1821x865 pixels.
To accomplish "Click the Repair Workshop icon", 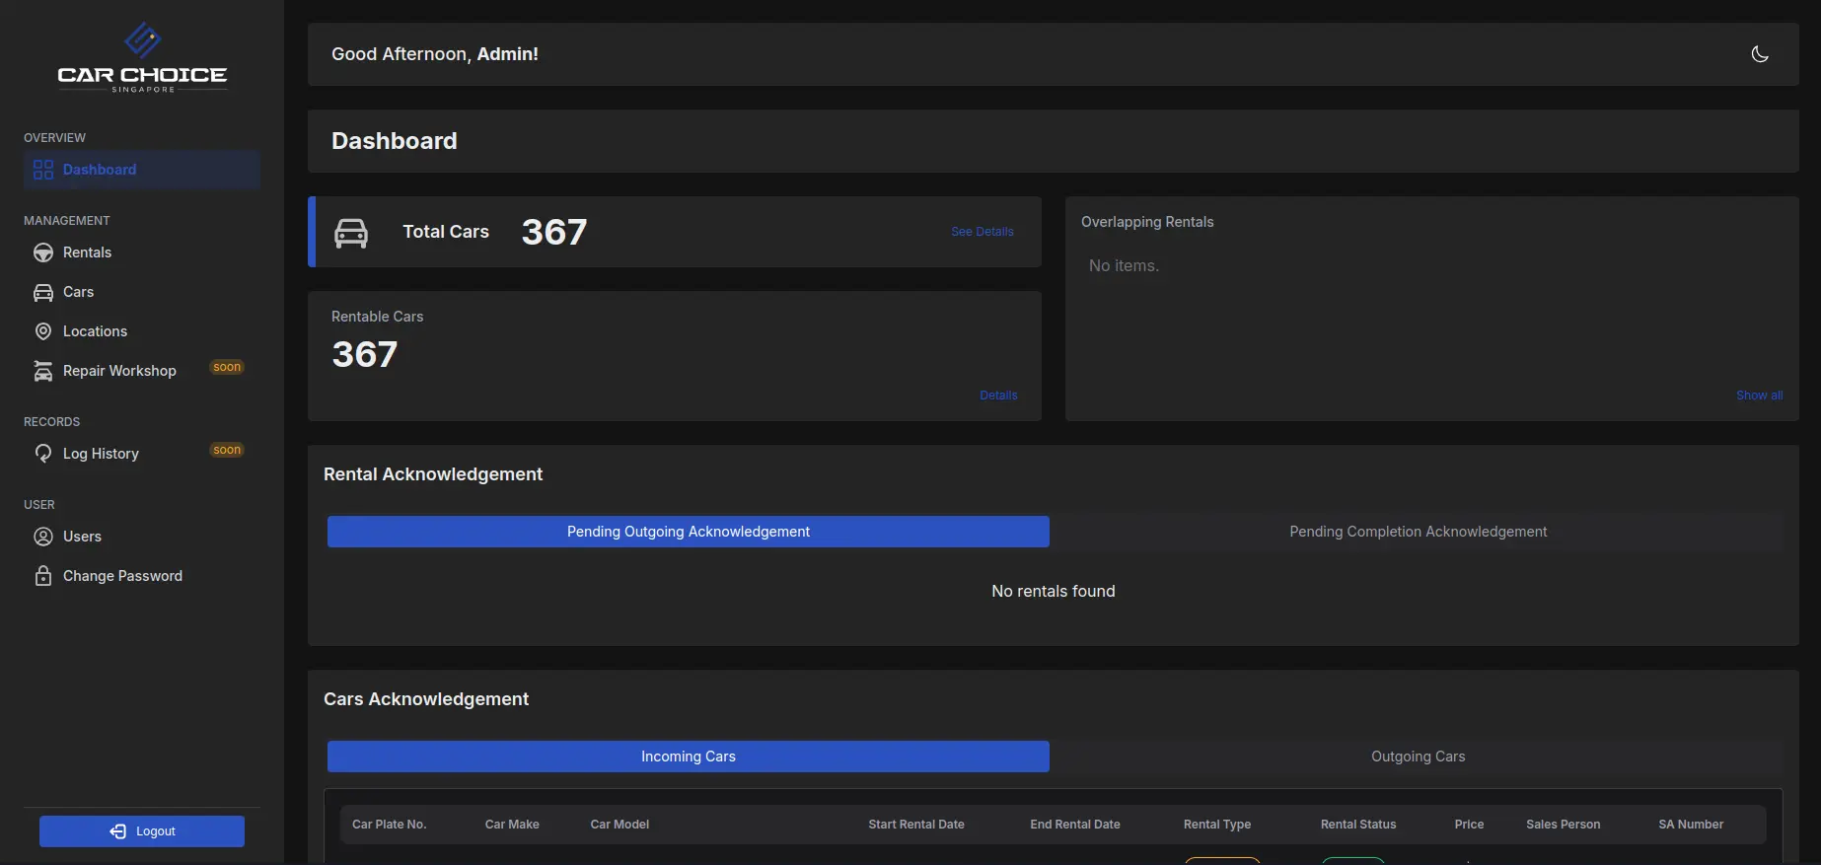I will [43, 371].
